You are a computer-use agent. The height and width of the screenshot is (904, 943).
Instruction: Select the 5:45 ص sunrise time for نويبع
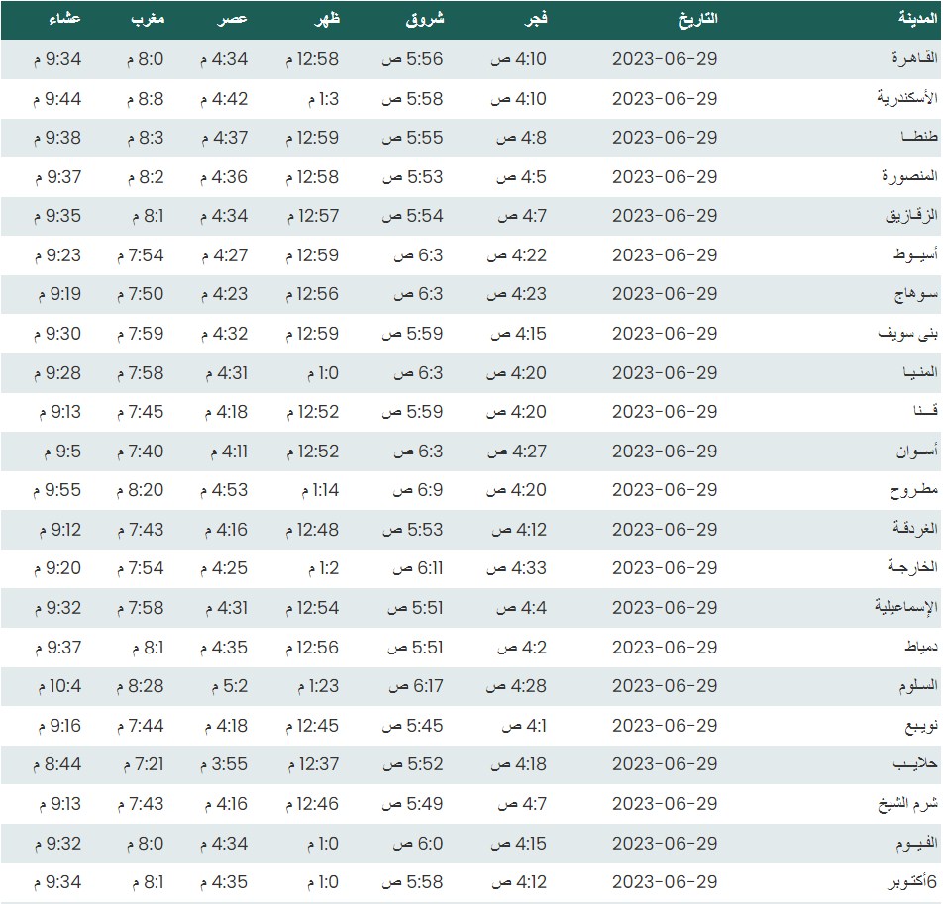(413, 726)
